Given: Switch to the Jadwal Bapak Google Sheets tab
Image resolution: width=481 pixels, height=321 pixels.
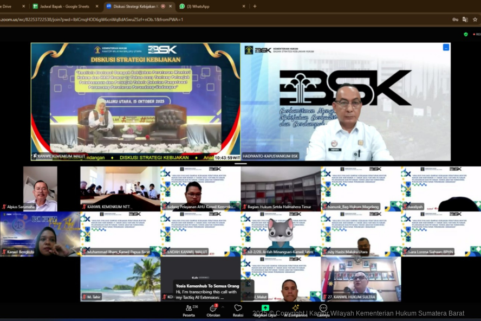Looking at the screenshot, I should (x=62, y=7).
